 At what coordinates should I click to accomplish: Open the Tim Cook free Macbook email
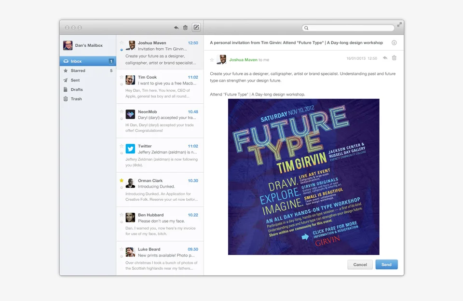tap(160, 86)
